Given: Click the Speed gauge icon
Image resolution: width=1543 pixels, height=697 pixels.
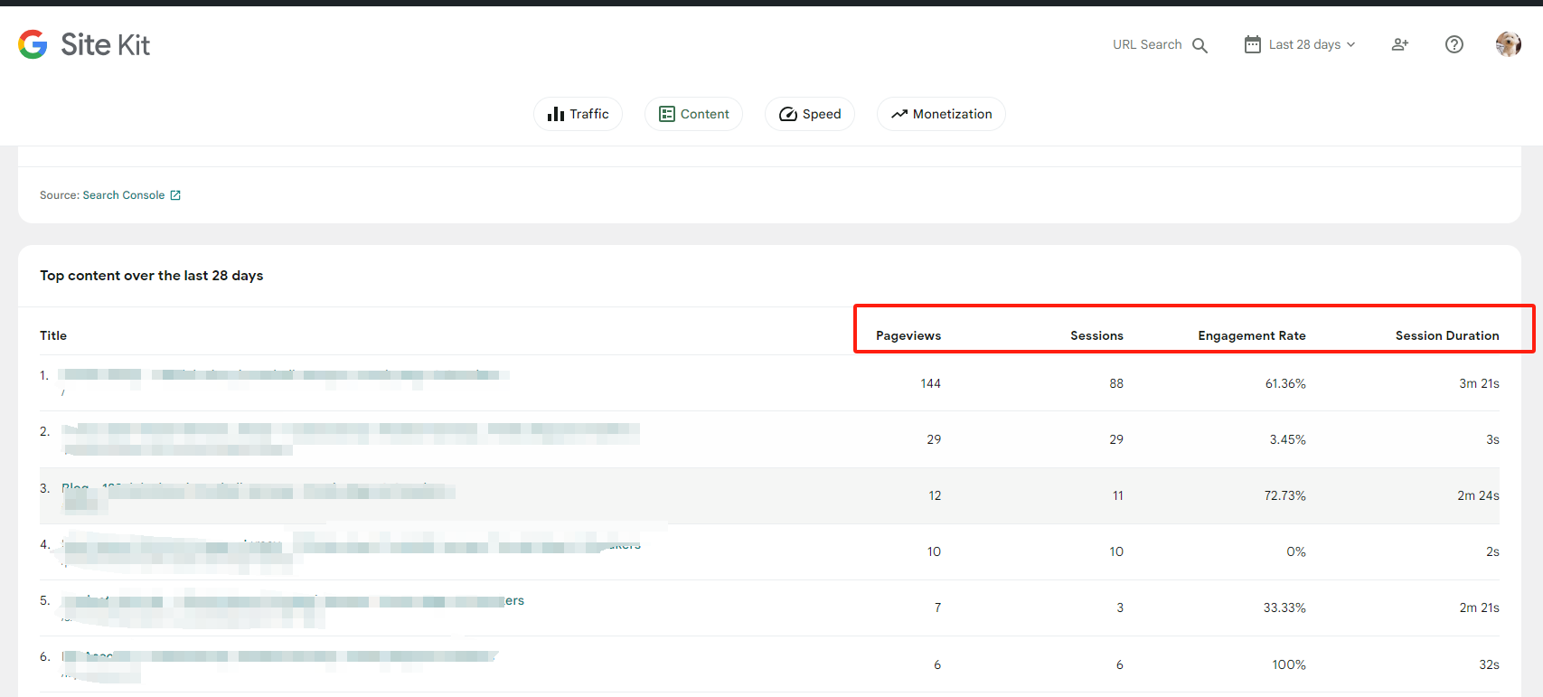Looking at the screenshot, I should (x=788, y=114).
